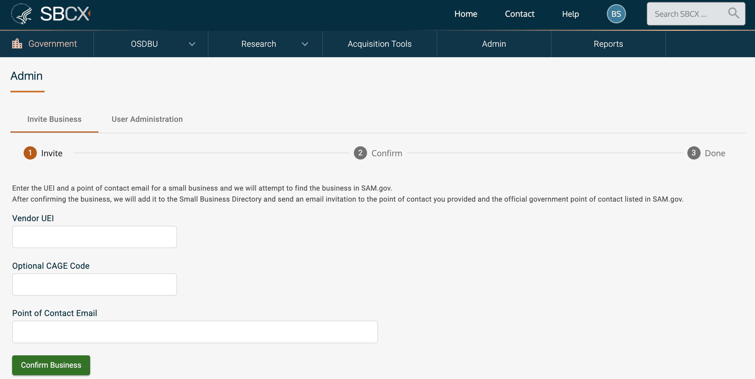755x379 pixels.
Task: Open the Acquisition Tools menu
Action: pos(379,44)
